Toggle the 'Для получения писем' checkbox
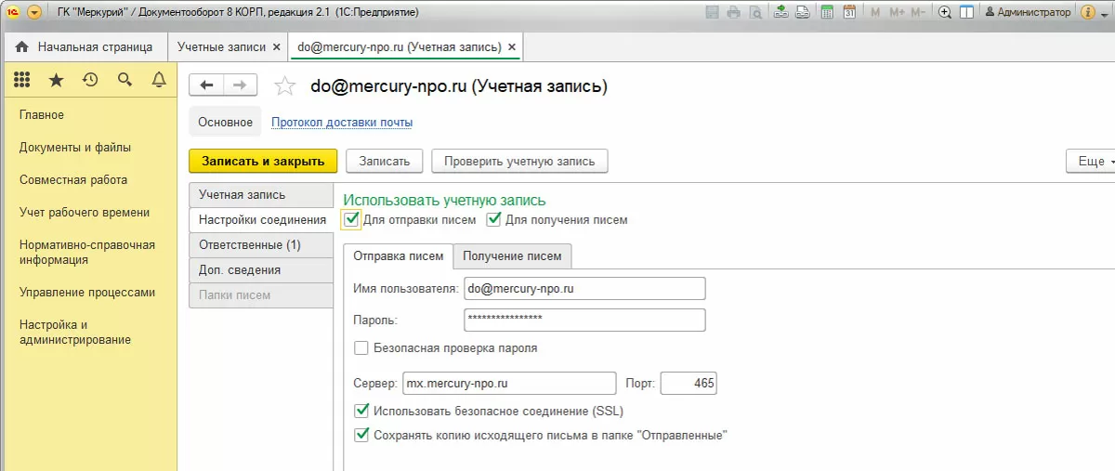This screenshot has height=471, width=1115. (494, 220)
